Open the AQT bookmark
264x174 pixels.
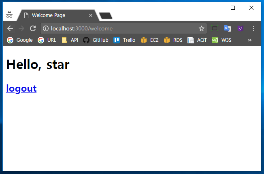[x=197, y=40]
